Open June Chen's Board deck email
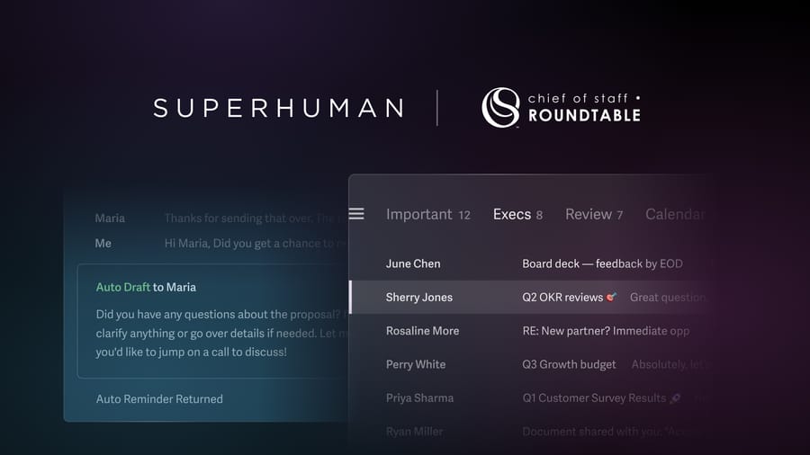The height and width of the screenshot is (455, 810). coord(528,263)
